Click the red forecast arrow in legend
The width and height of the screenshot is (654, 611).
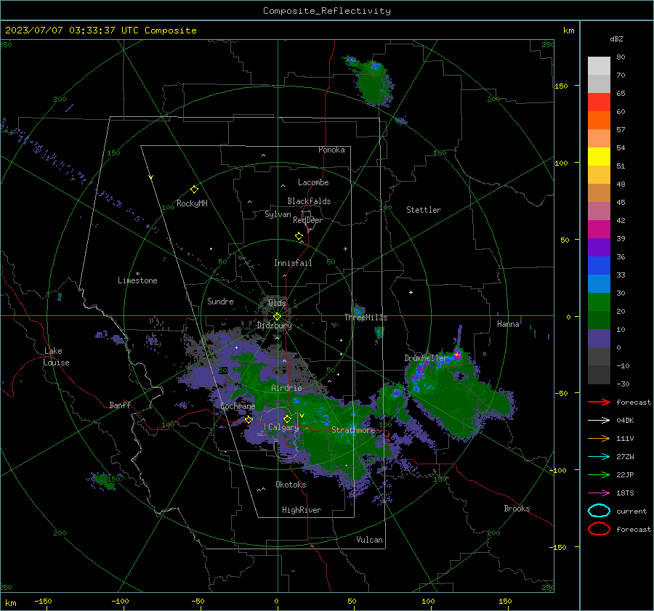[x=599, y=402]
